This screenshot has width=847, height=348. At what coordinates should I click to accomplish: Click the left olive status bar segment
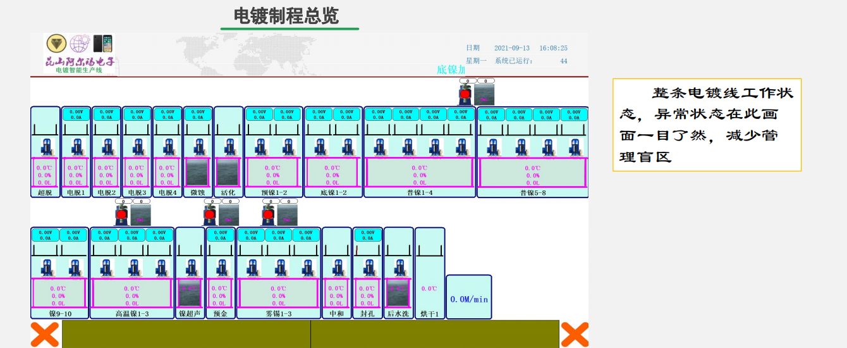point(186,334)
